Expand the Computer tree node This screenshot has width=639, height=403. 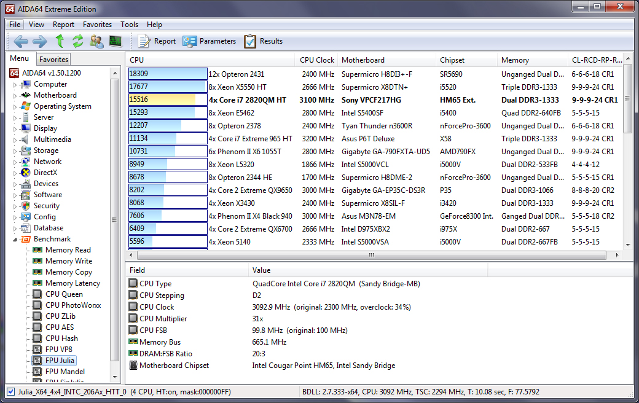point(15,84)
